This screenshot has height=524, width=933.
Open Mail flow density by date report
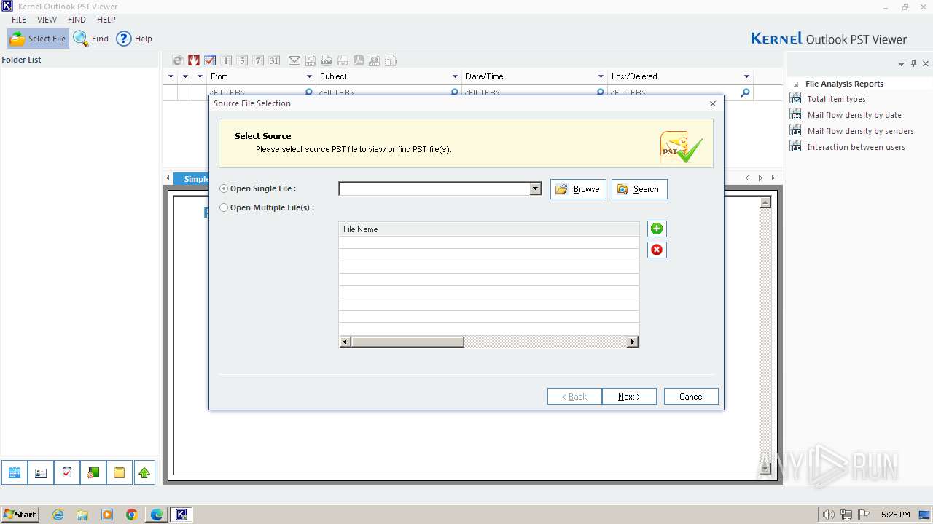[x=854, y=115]
